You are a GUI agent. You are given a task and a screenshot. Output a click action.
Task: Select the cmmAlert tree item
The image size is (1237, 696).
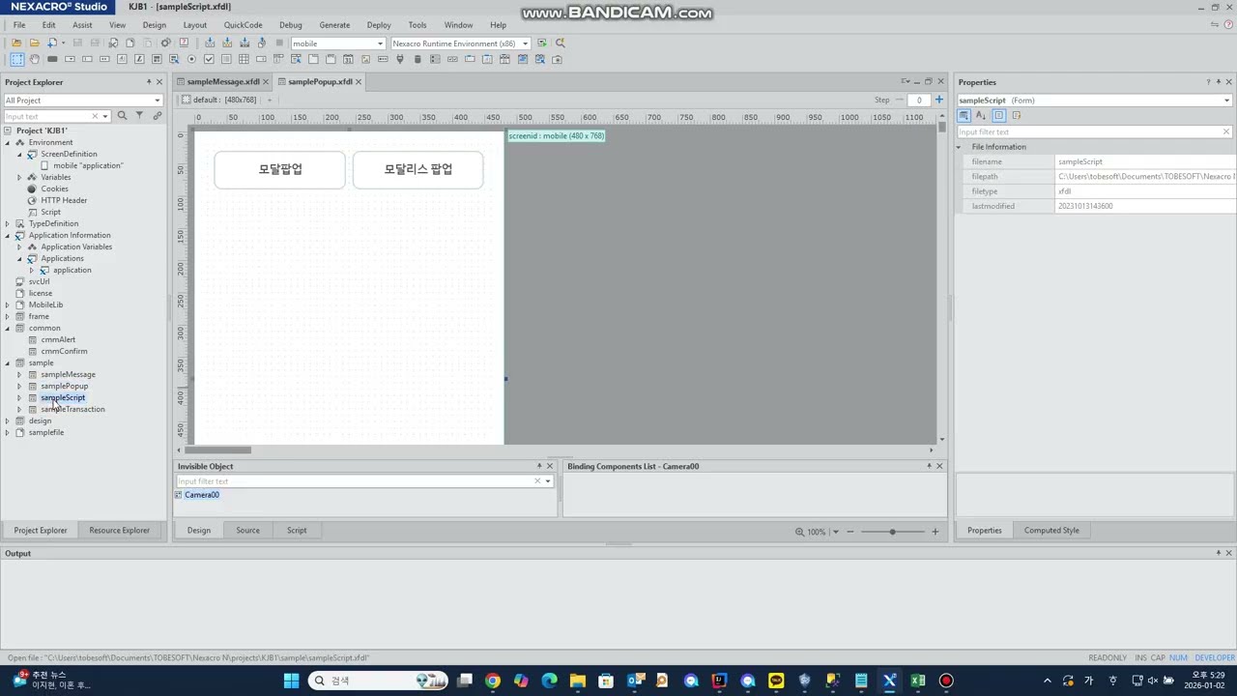(58, 339)
